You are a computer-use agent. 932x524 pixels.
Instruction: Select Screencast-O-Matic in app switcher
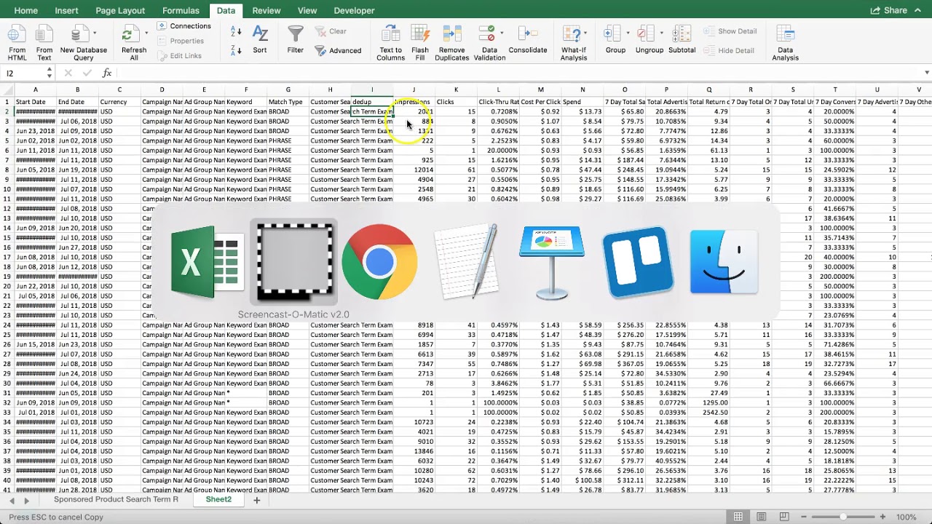[x=293, y=262]
